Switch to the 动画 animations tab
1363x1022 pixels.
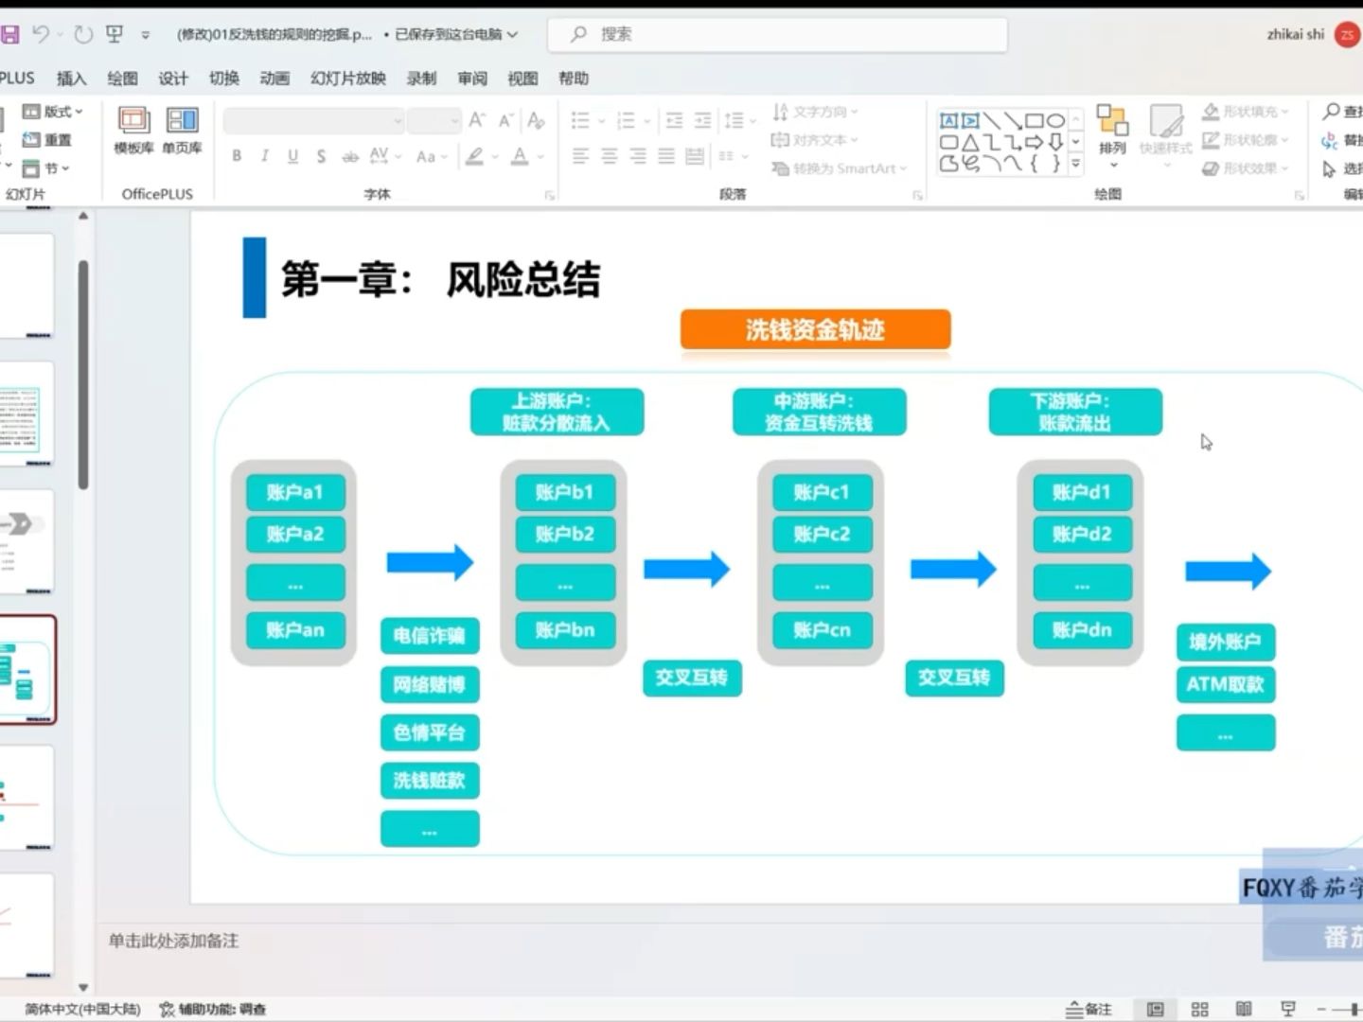(x=274, y=79)
